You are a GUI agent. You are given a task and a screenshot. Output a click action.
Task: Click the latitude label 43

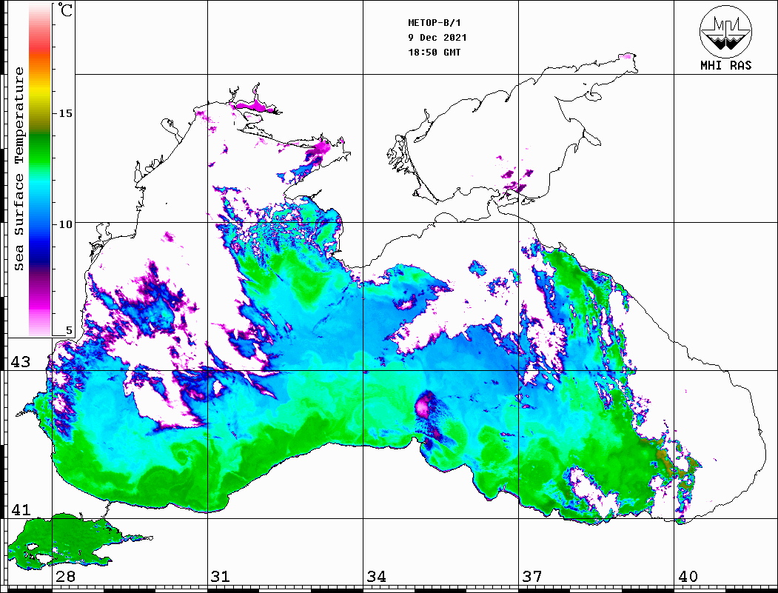(x=21, y=362)
